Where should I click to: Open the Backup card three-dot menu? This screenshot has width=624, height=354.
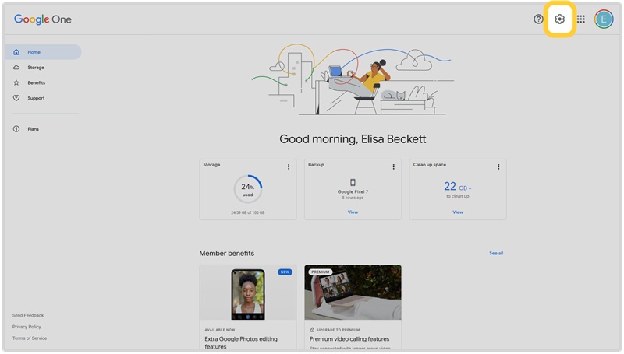pos(393,166)
